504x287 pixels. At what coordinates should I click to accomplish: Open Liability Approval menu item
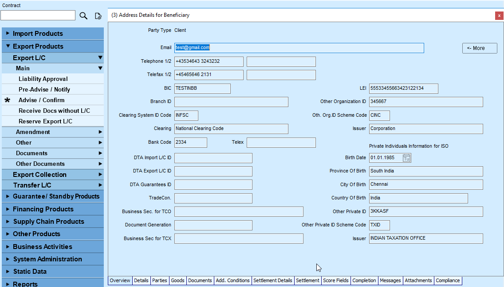pos(43,79)
